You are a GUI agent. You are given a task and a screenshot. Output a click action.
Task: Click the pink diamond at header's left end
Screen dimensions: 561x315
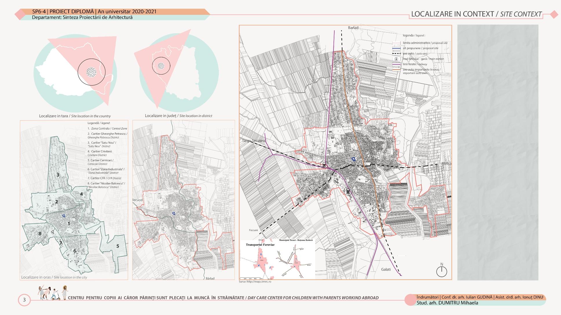click(19, 14)
